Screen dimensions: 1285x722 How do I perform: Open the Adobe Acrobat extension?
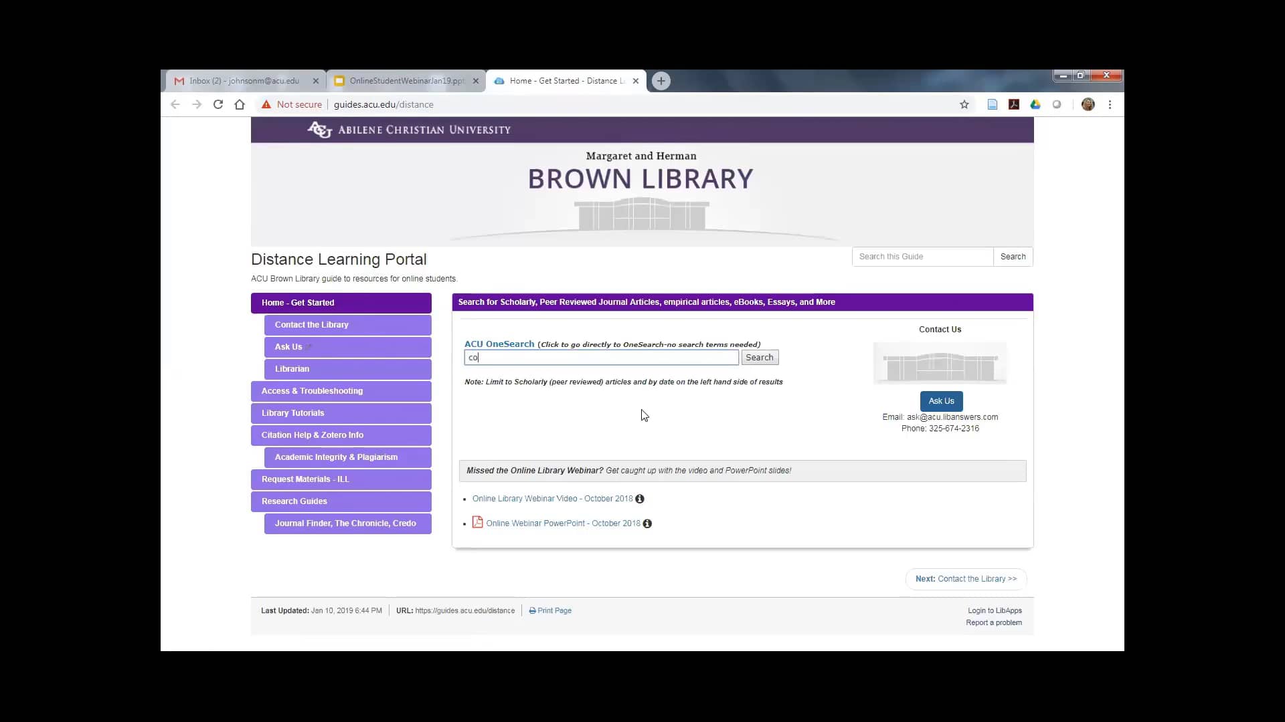point(1013,104)
